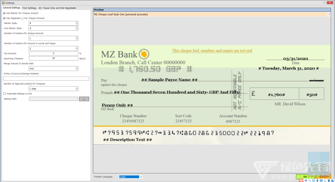Switch to the General Settings tab
Screen dimensions: 335x182
point(11,8)
